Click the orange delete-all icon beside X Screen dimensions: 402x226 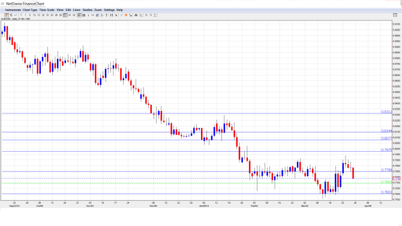130,15
